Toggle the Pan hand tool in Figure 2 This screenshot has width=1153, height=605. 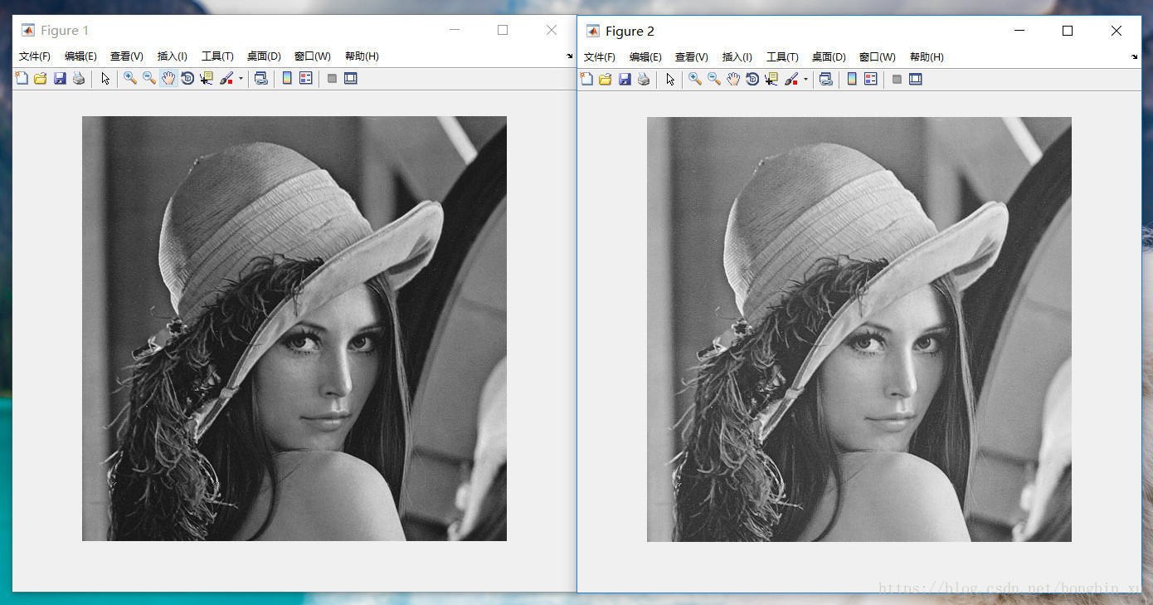733,79
